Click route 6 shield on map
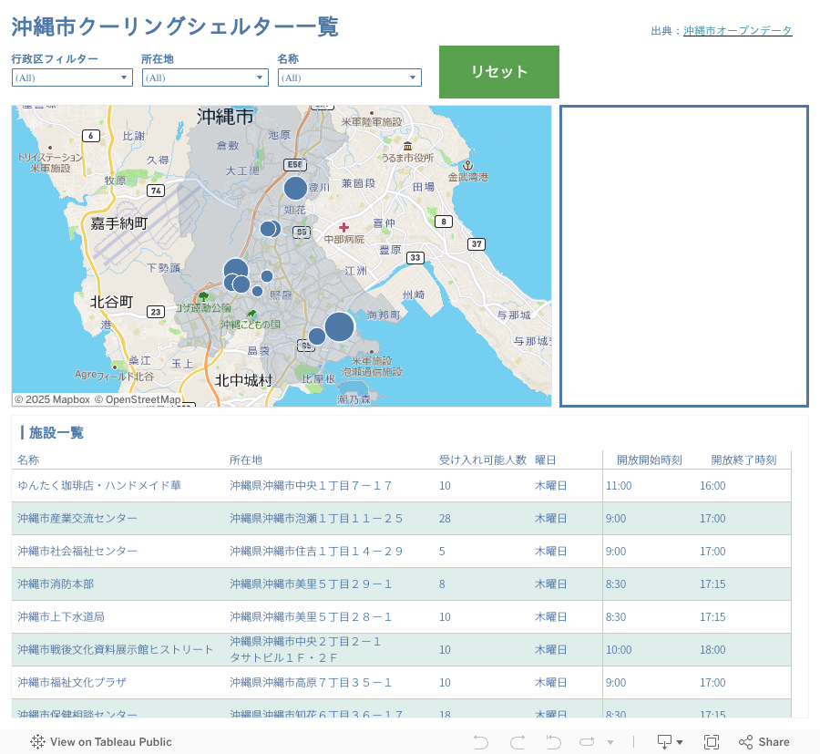Image resolution: width=820 pixels, height=754 pixels. click(x=91, y=136)
